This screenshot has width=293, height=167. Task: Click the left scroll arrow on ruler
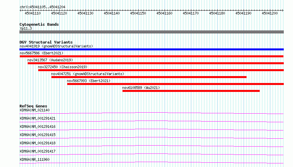[20, 10]
